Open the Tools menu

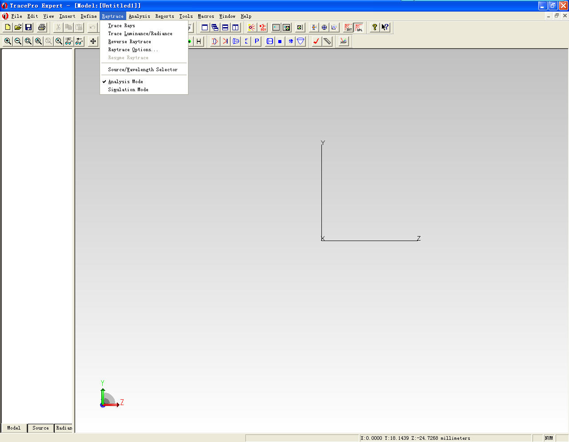pos(186,16)
